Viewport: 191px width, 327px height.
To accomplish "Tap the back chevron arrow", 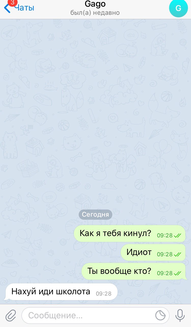I will pos(7,8).
